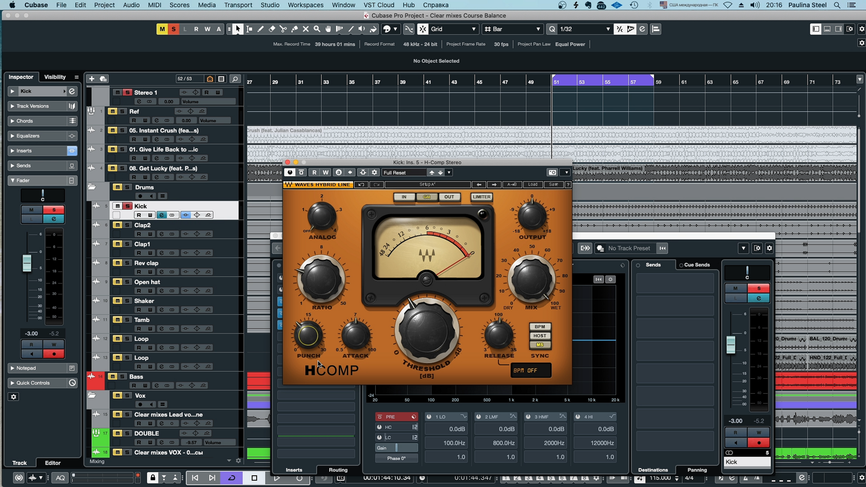The width and height of the screenshot is (866, 487).
Task: Select the IN meter mode button
Action: click(404, 197)
